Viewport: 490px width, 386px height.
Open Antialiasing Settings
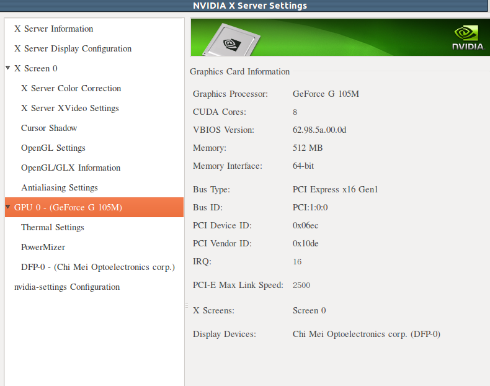coord(60,187)
